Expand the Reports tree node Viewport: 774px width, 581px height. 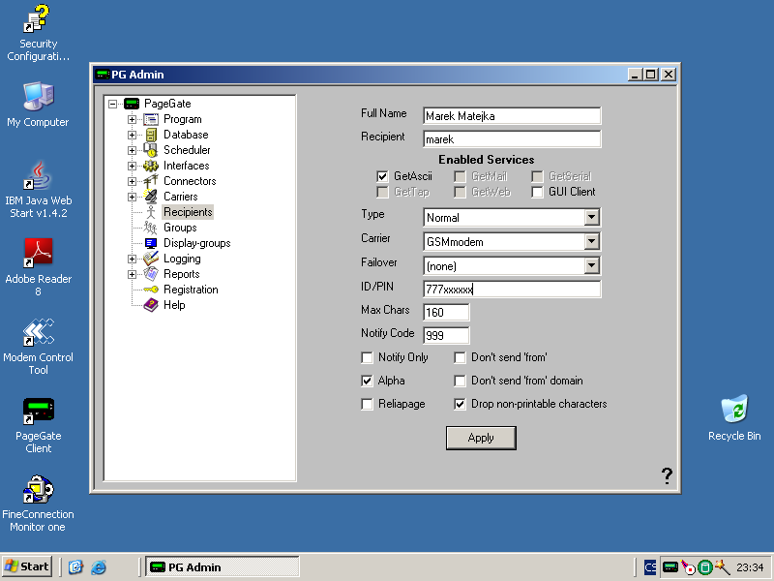(x=132, y=274)
